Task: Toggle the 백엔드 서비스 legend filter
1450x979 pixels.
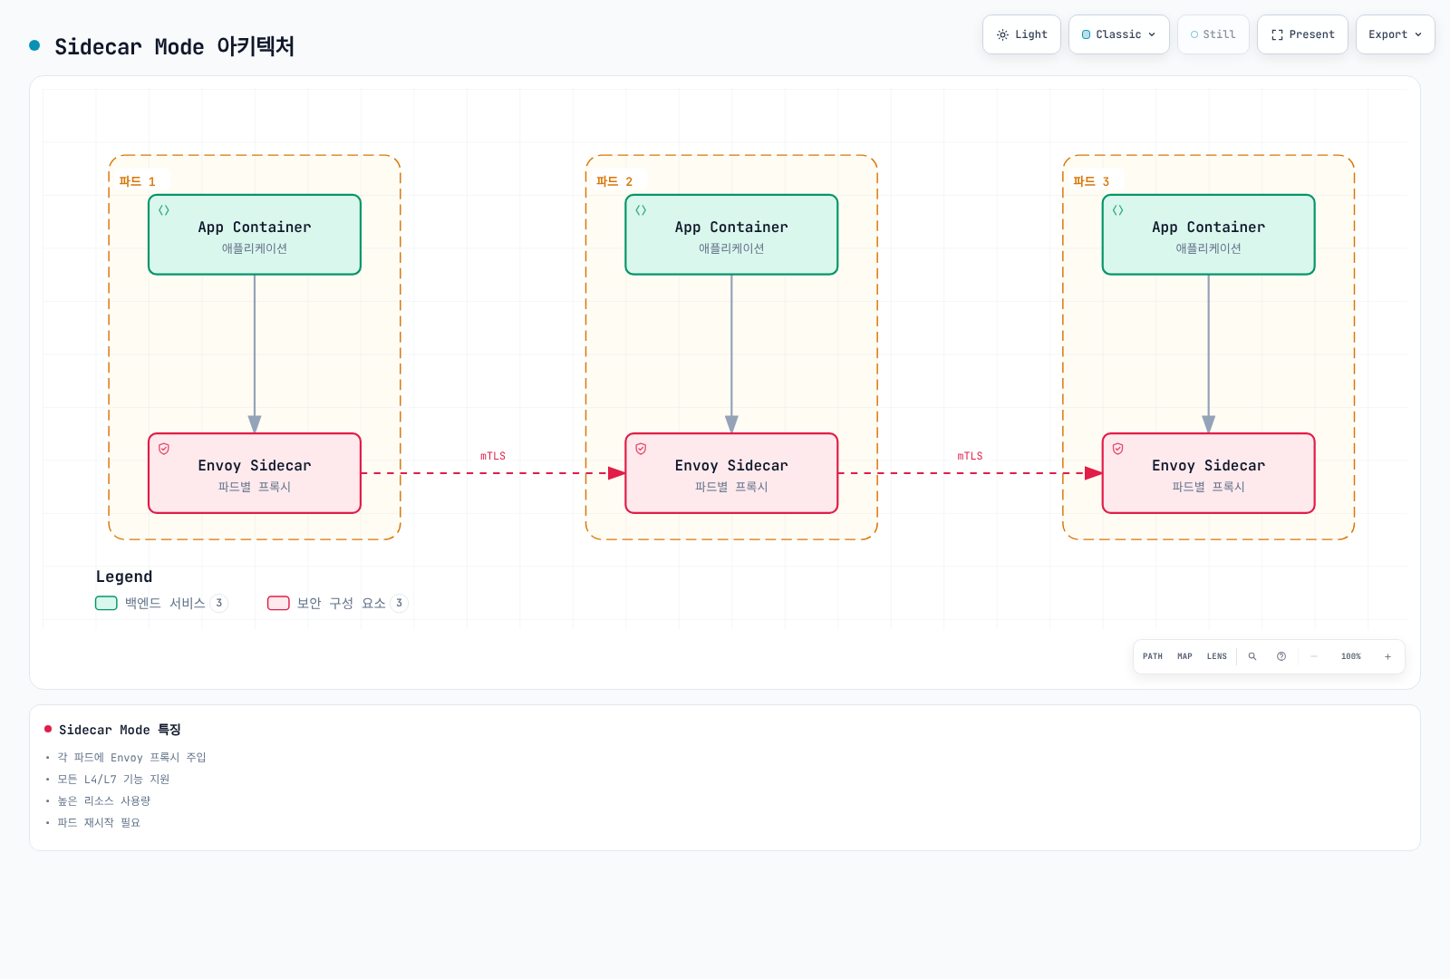Action: [161, 603]
